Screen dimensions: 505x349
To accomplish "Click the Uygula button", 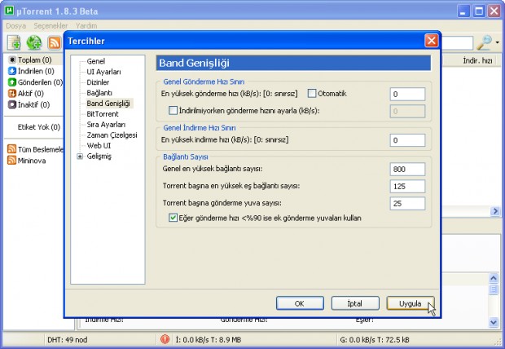I will pyautogui.click(x=411, y=303).
